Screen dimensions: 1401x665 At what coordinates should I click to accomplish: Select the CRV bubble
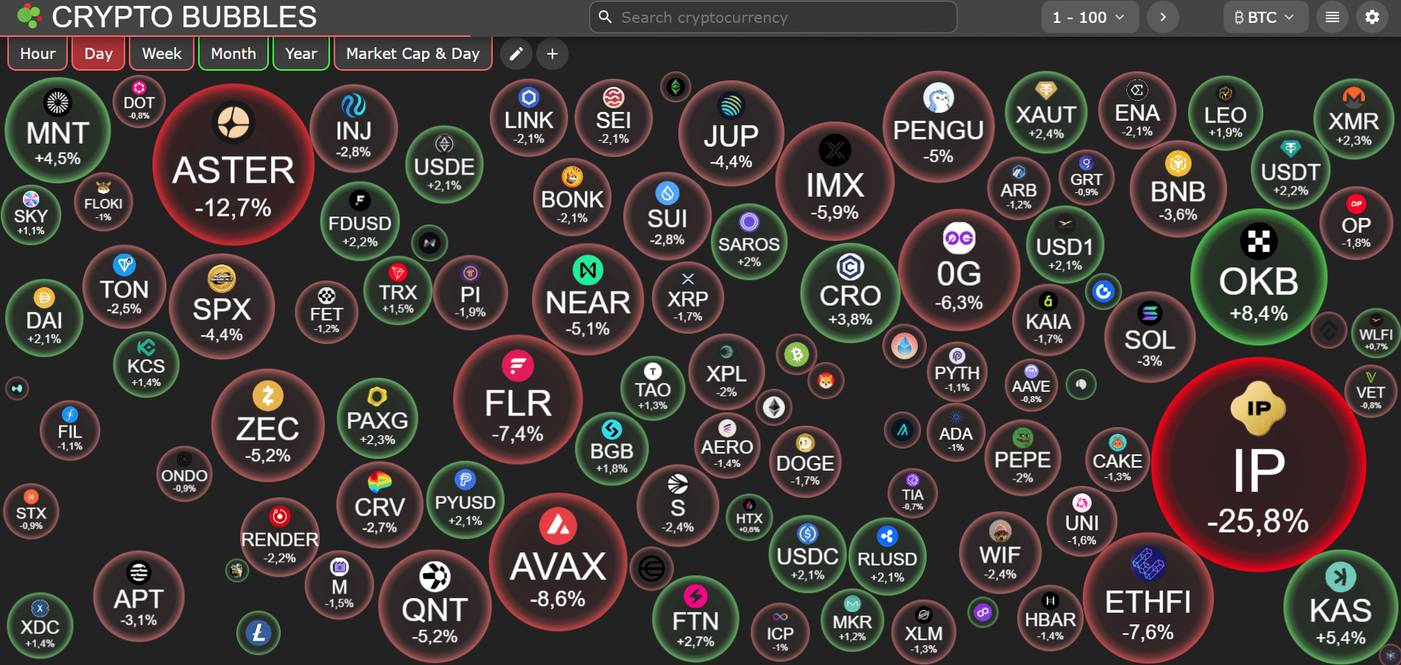[x=379, y=504]
